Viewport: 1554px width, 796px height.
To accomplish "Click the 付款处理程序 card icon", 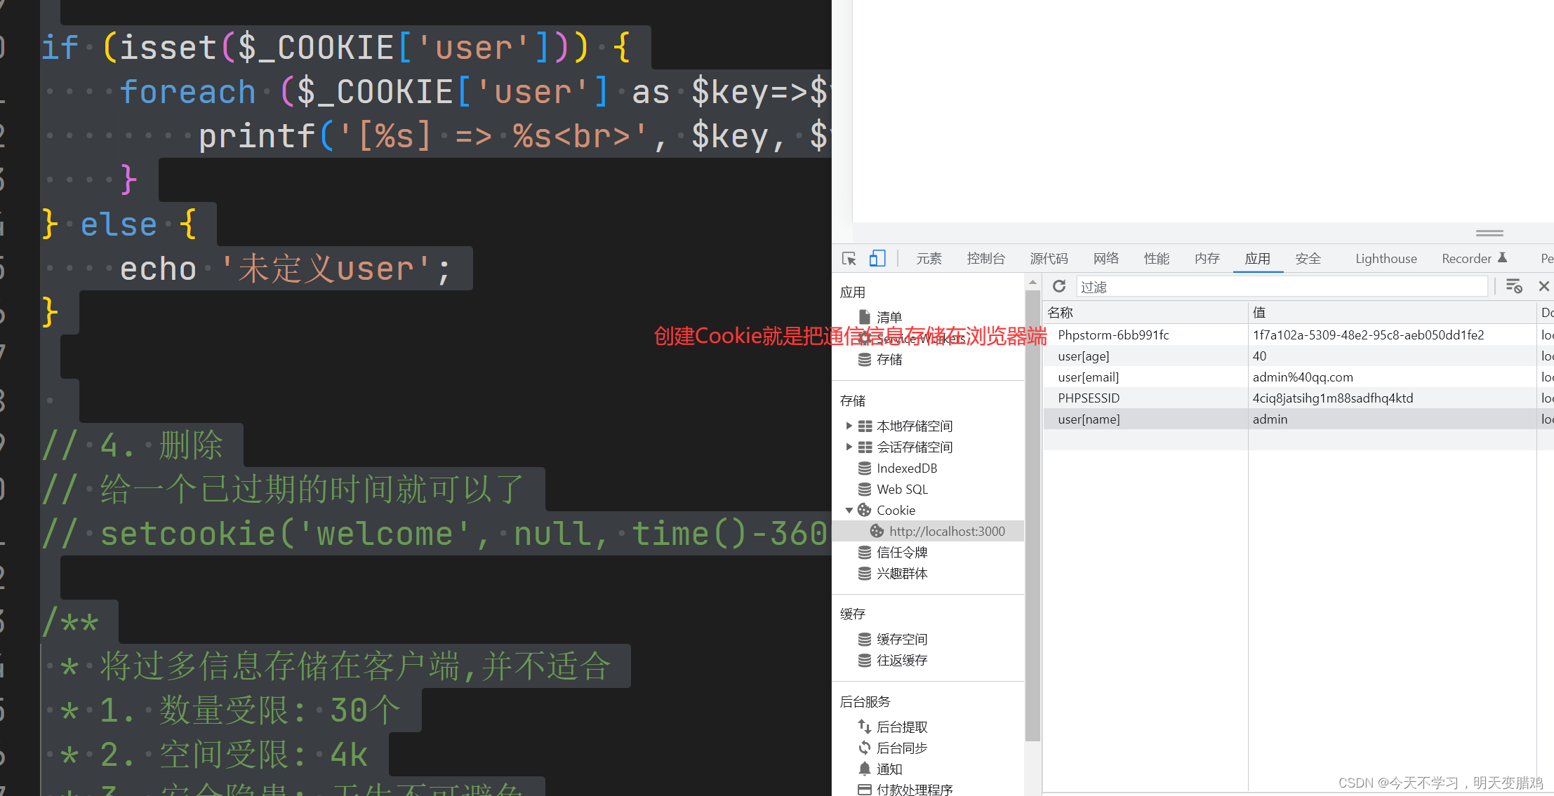I will (x=865, y=790).
